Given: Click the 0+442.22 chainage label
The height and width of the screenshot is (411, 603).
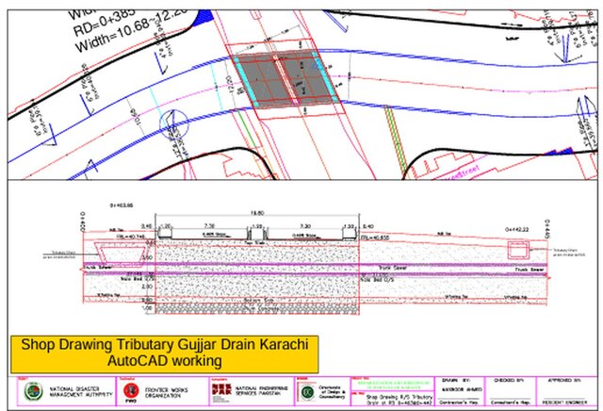Looking at the screenshot, I should click(519, 229).
